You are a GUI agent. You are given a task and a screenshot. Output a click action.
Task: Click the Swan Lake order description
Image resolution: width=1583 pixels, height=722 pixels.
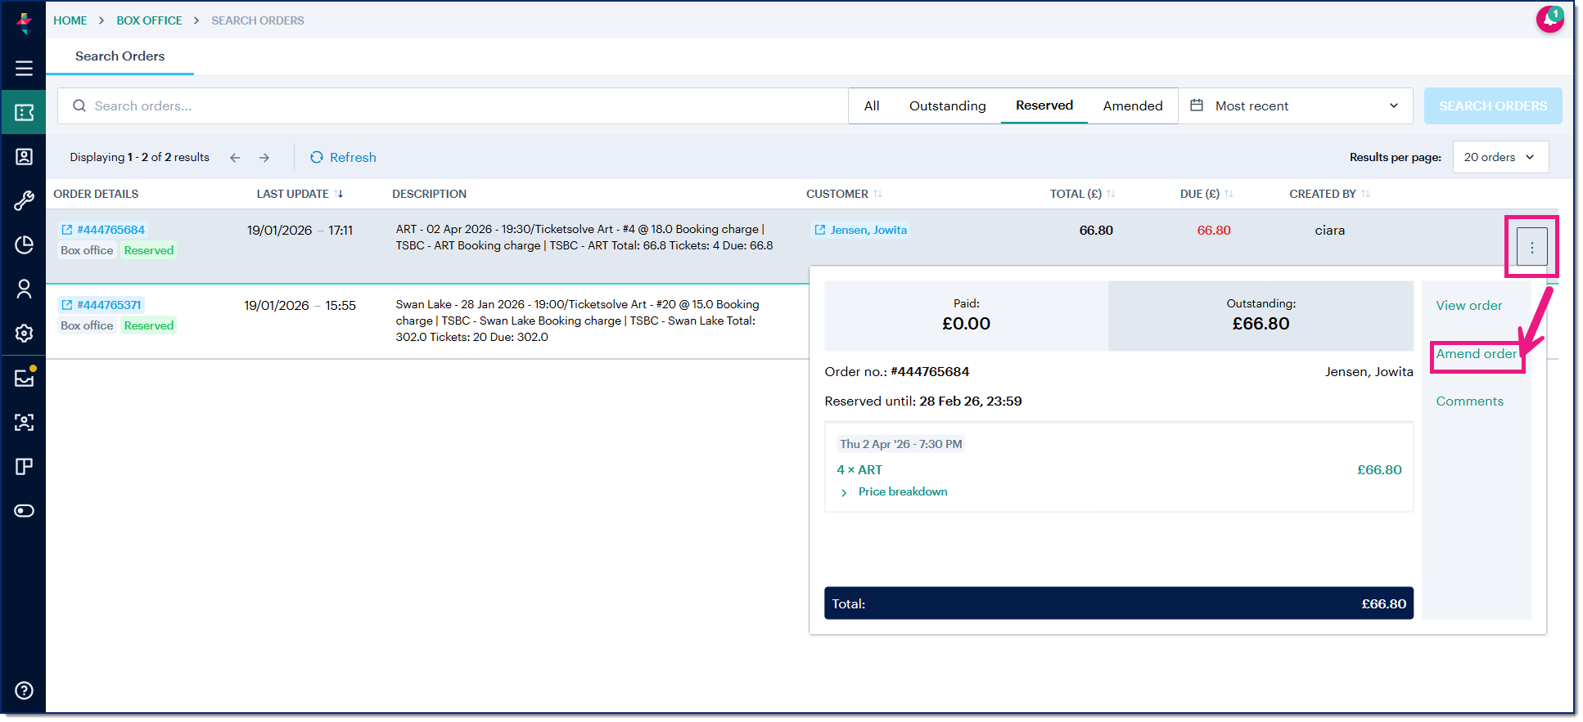click(578, 321)
